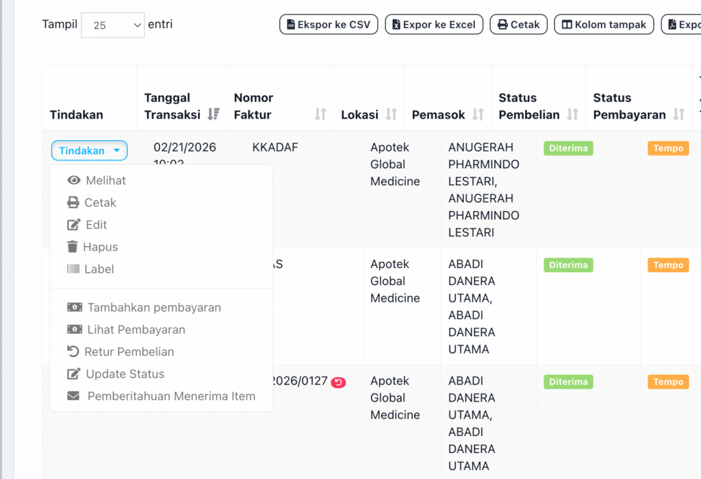This screenshot has width=701, height=479.
Task: Click the Expor ke Excel button
Action: 434,25
